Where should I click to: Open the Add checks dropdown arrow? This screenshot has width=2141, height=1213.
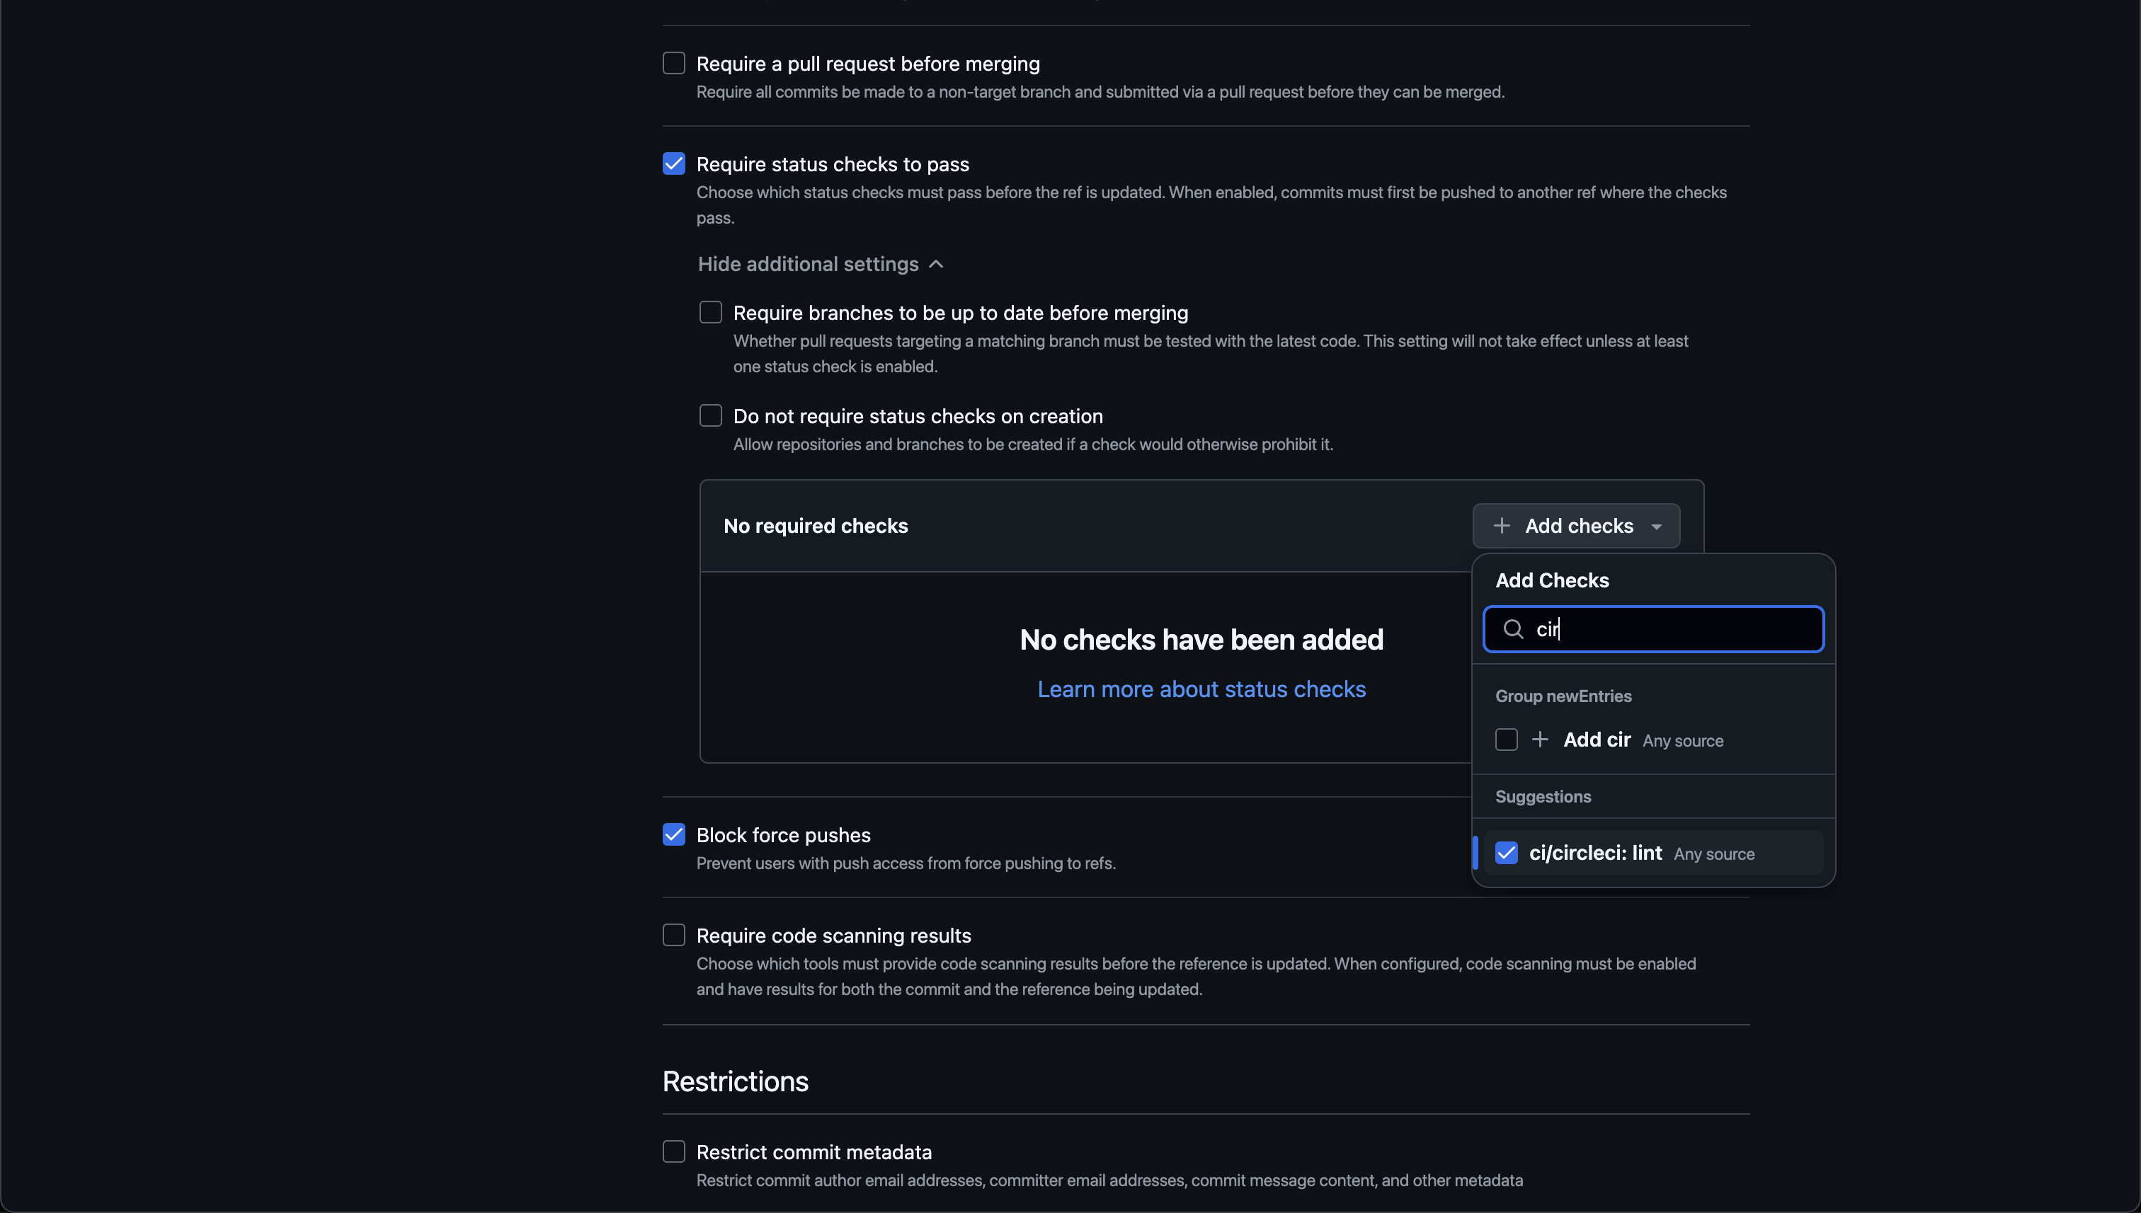[x=1657, y=526]
